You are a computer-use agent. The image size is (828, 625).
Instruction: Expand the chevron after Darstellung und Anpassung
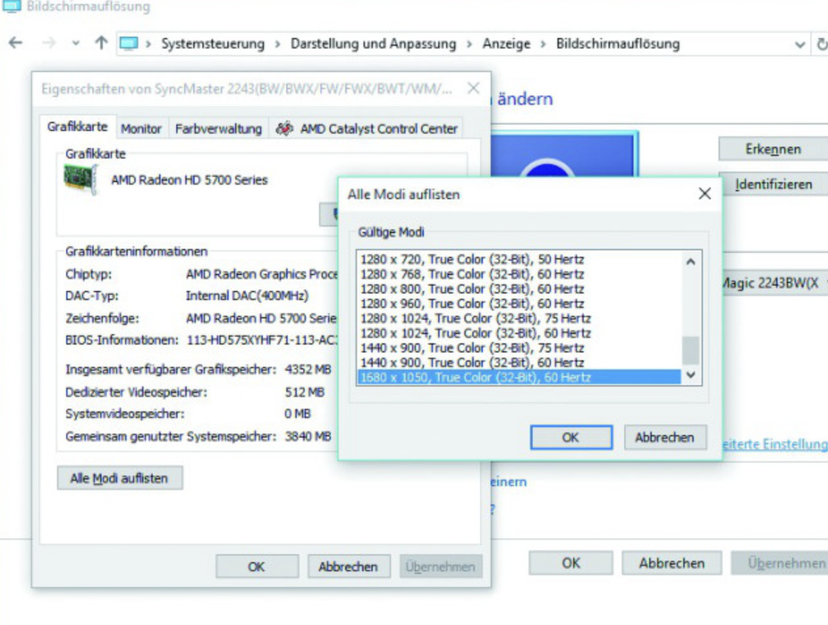469,45
